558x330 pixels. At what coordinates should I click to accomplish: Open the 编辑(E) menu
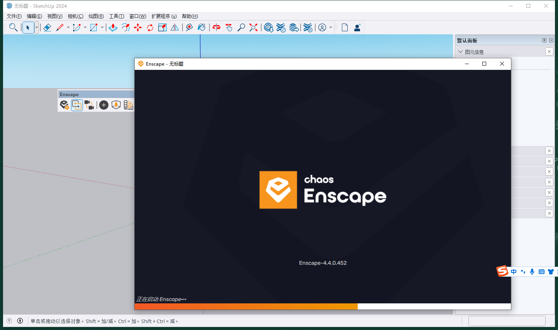(34, 16)
